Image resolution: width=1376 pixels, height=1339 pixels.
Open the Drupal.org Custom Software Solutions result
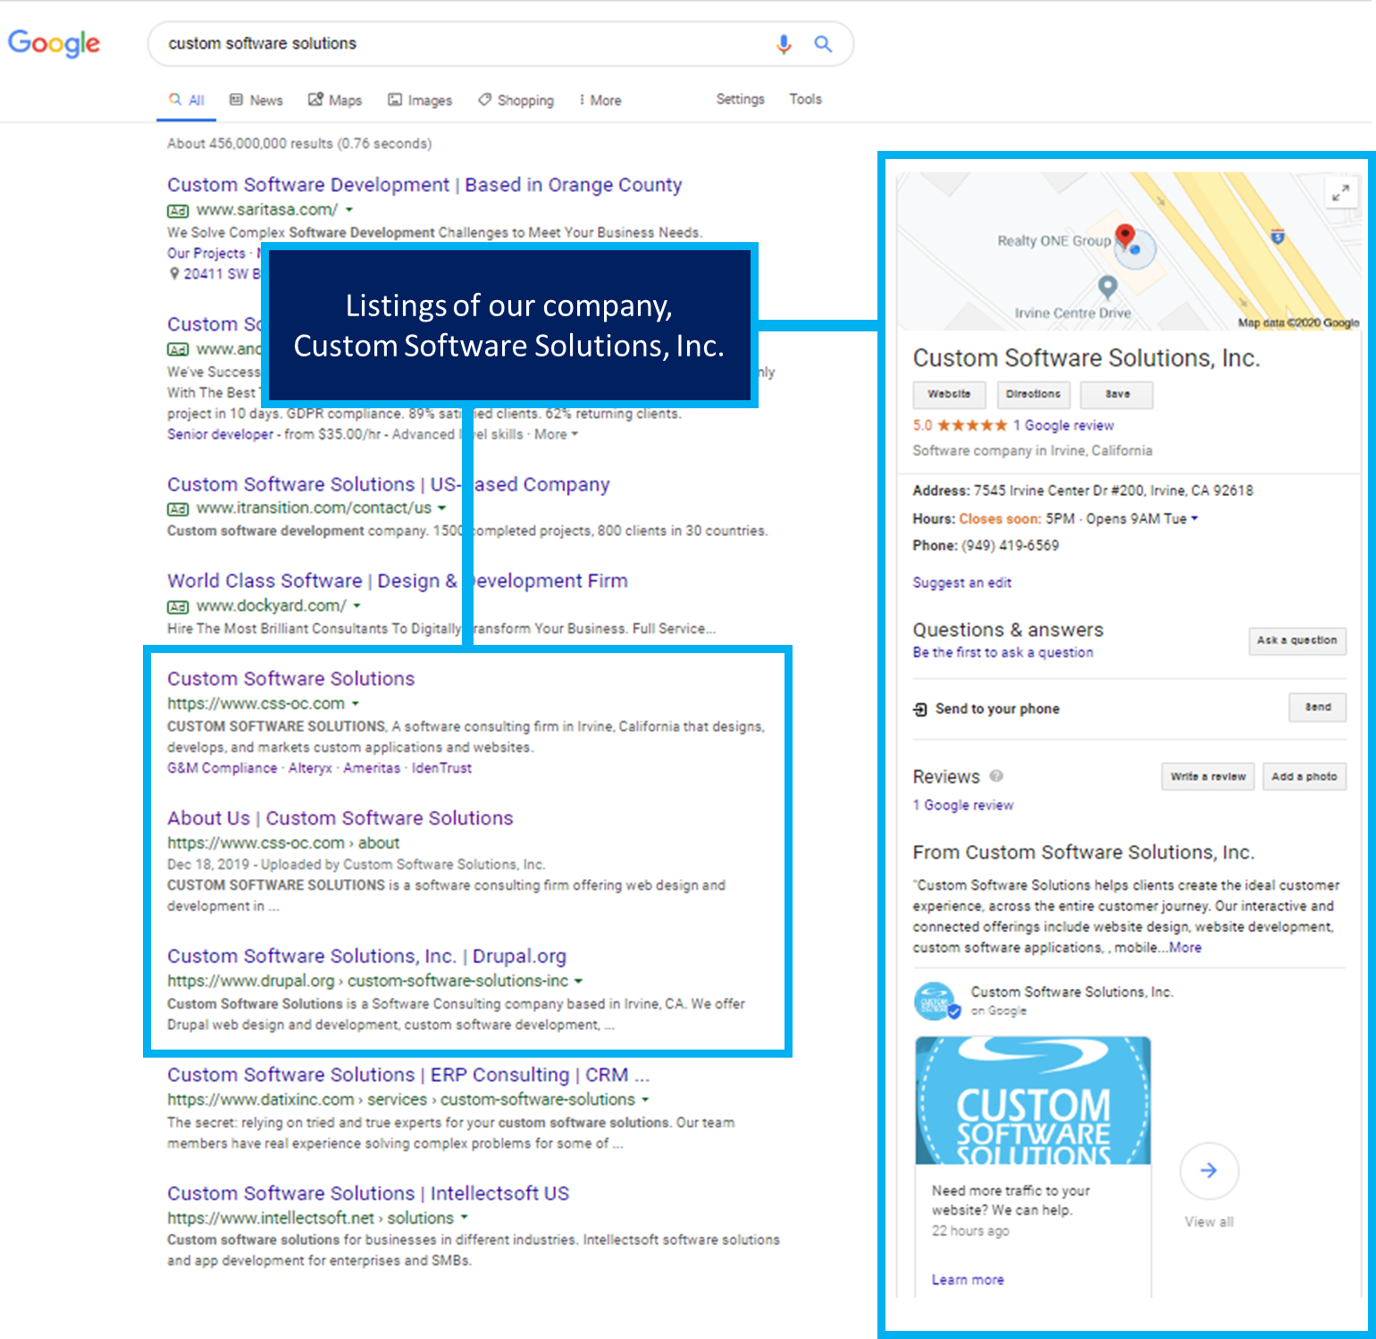366,956
